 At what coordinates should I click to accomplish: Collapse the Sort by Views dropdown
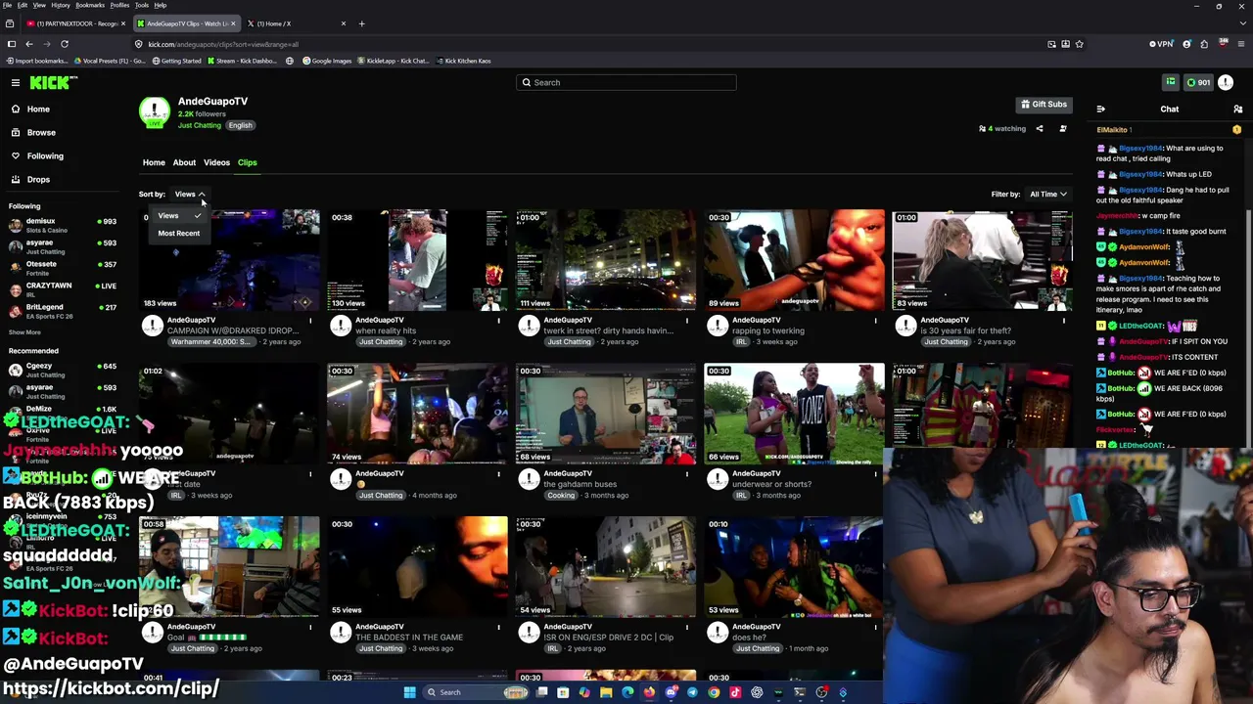[189, 194]
